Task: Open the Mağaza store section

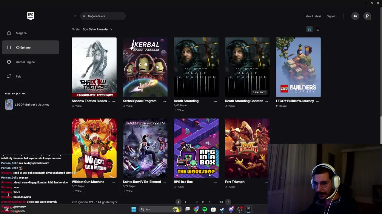Action: [30, 33]
